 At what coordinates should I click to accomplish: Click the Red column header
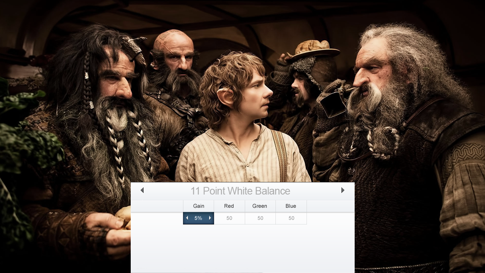coord(229,206)
